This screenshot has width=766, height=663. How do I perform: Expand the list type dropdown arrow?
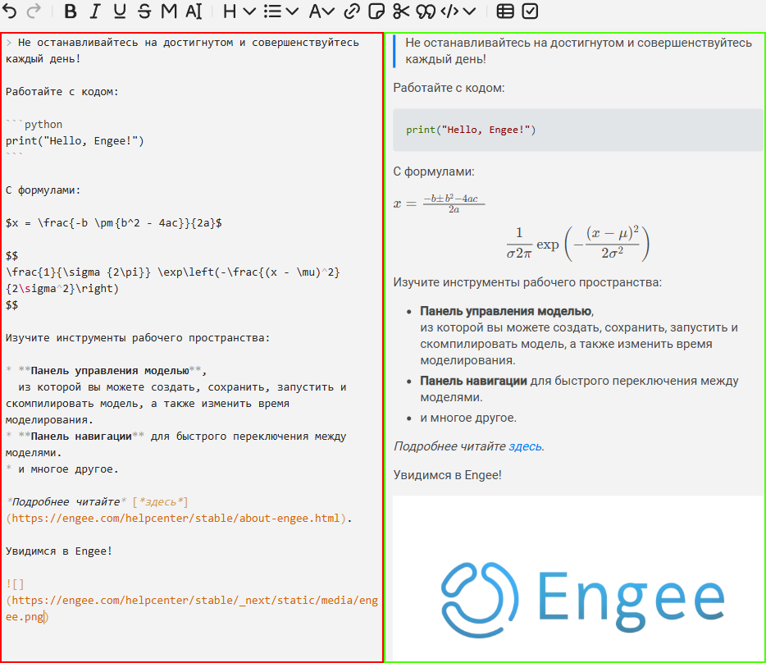click(x=292, y=11)
